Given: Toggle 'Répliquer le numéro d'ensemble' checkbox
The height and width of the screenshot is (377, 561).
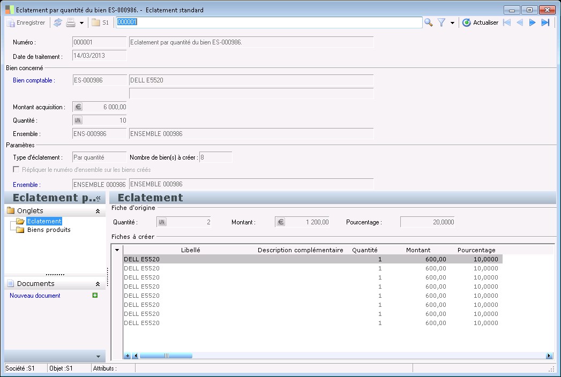Looking at the screenshot, I should click(x=16, y=170).
